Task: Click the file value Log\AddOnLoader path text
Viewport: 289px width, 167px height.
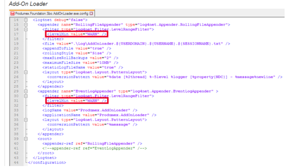Action: [x=136, y=44]
